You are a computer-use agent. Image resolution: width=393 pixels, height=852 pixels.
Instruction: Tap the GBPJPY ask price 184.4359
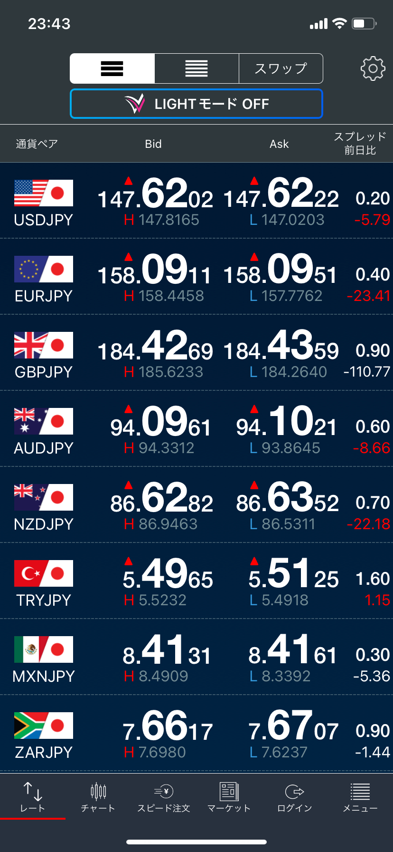click(281, 347)
